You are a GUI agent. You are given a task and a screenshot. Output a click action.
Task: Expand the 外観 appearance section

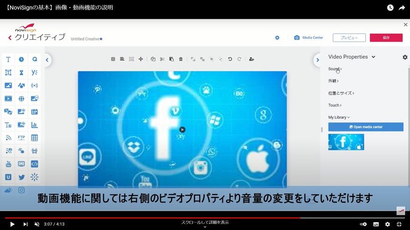point(333,81)
